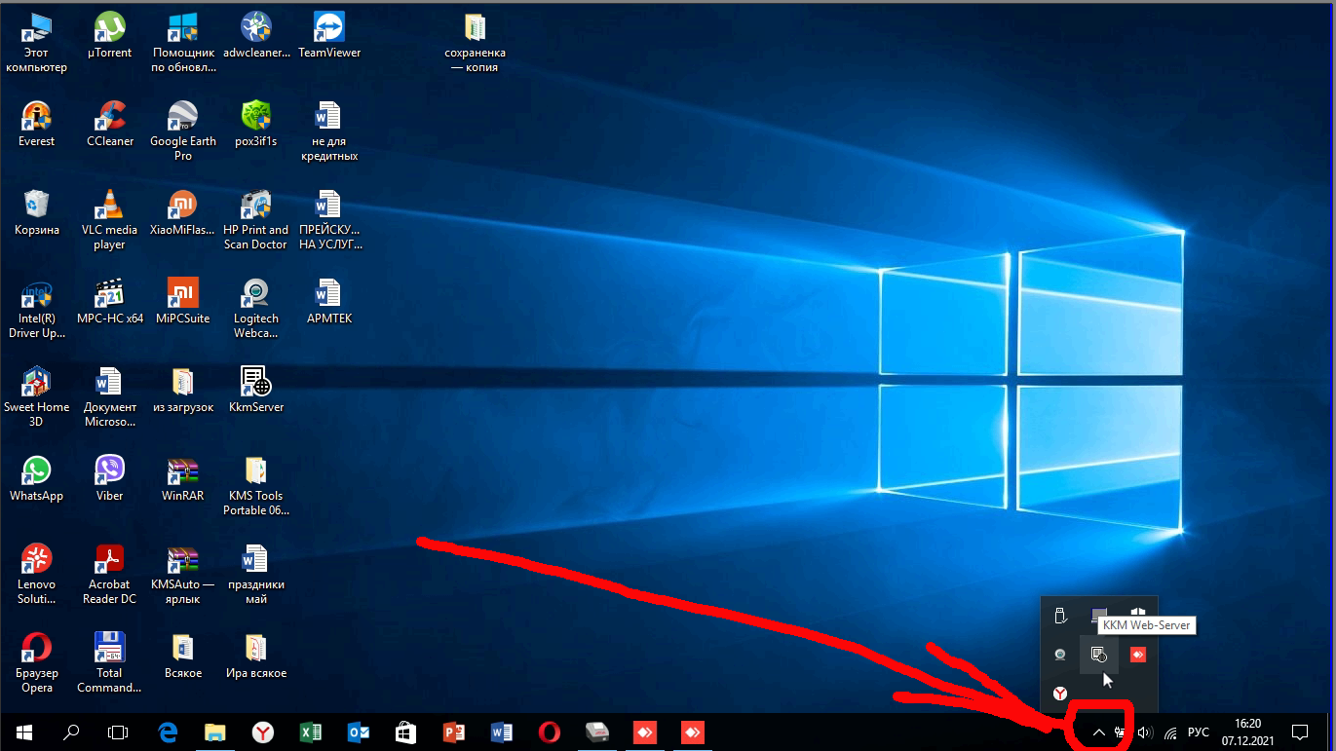
Task: Launch Opera browser from the taskbar
Action: pos(550,732)
